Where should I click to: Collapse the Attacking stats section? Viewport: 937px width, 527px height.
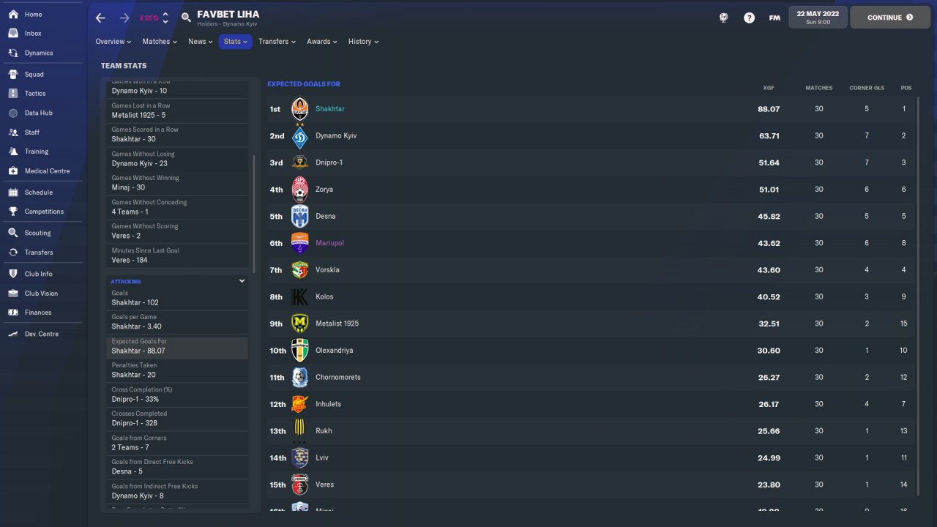[242, 281]
